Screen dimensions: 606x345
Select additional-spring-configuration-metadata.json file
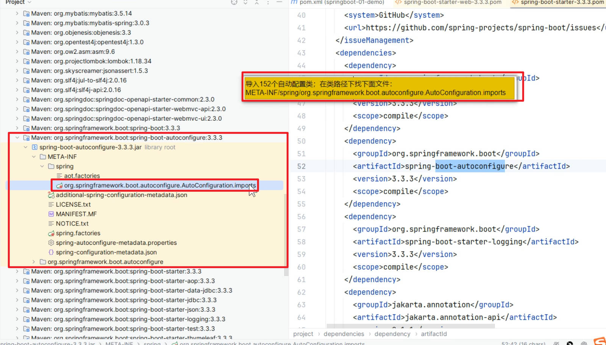pyautogui.click(x=121, y=195)
